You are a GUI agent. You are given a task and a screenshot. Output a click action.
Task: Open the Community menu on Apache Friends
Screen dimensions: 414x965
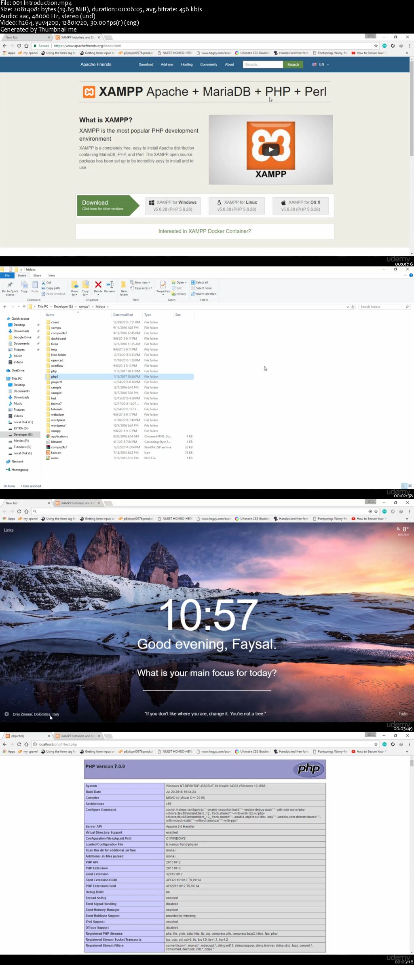209,64
